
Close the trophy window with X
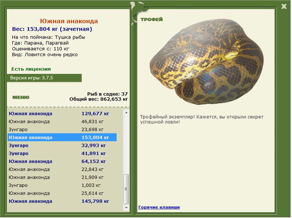point(284,7)
